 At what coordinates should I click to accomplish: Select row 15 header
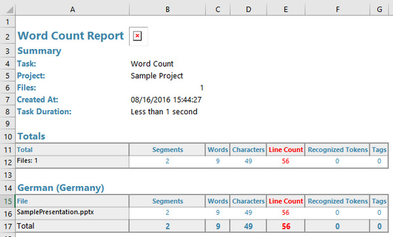(7, 201)
